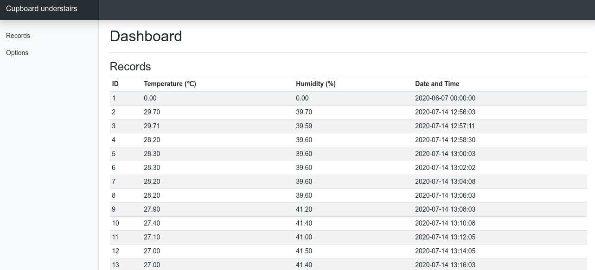Click the temperature 27.40 cell
Image resolution: width=595 pixels, height=270 pixels.
pyautogui.click(x=152, y=223)
